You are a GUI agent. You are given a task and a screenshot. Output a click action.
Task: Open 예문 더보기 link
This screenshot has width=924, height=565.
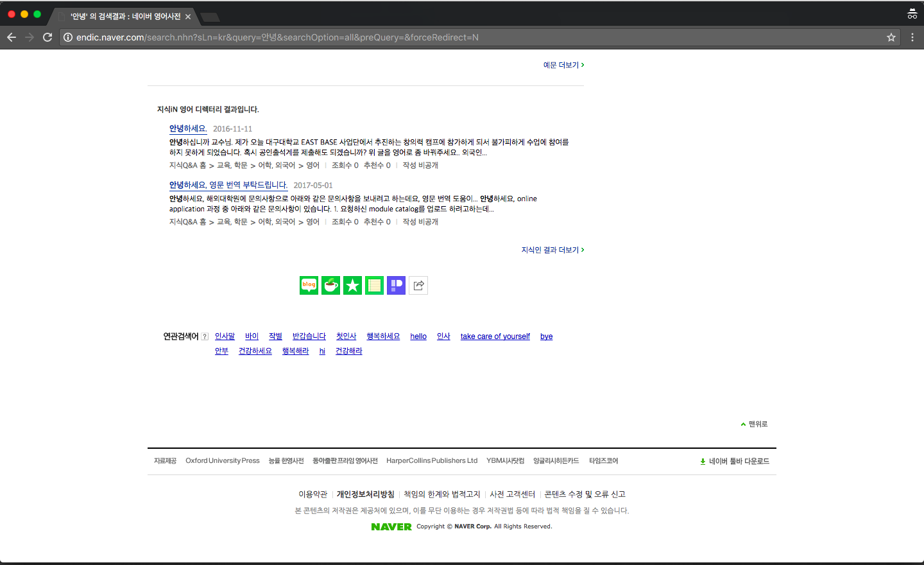(x=564, y=65)
